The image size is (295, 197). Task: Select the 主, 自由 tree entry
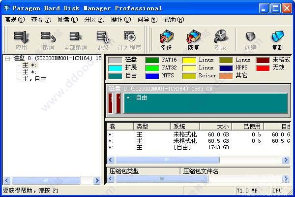34,79
